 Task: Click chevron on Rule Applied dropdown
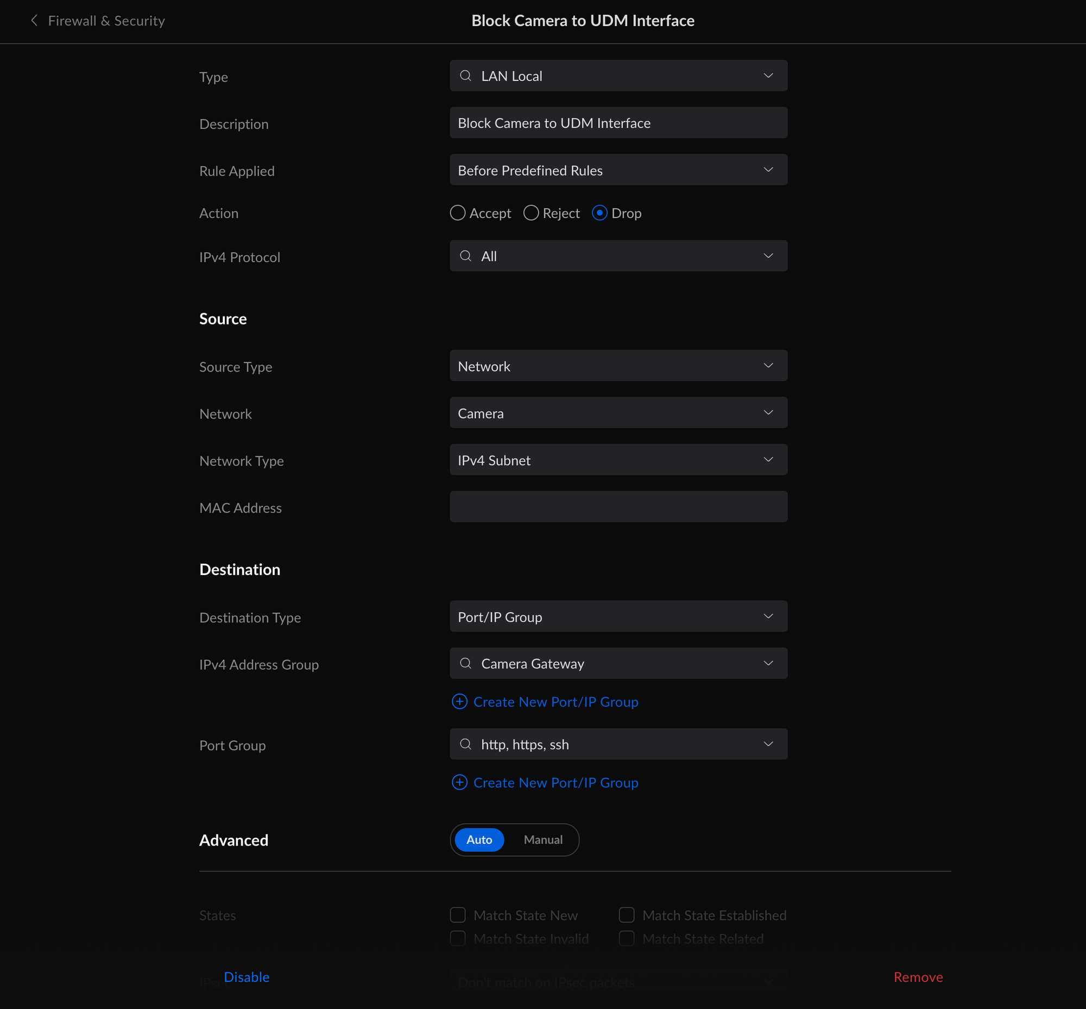click(768, 170)
